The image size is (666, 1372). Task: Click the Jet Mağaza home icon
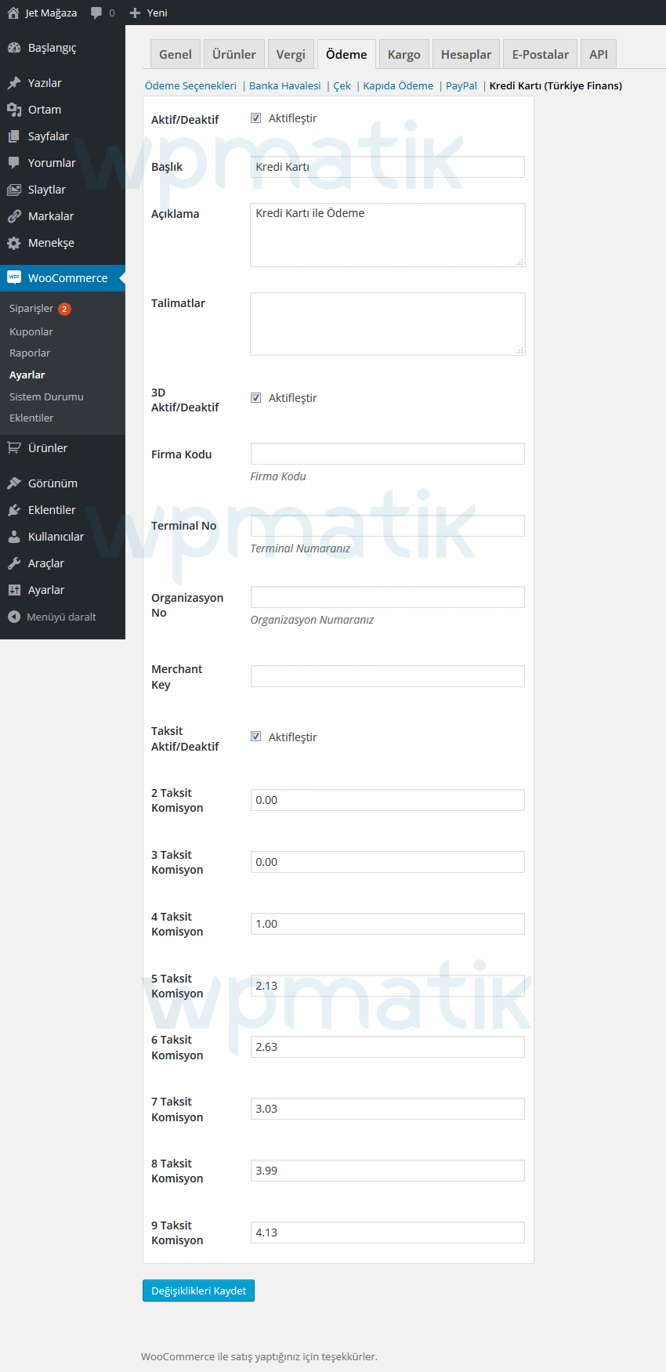13,13
